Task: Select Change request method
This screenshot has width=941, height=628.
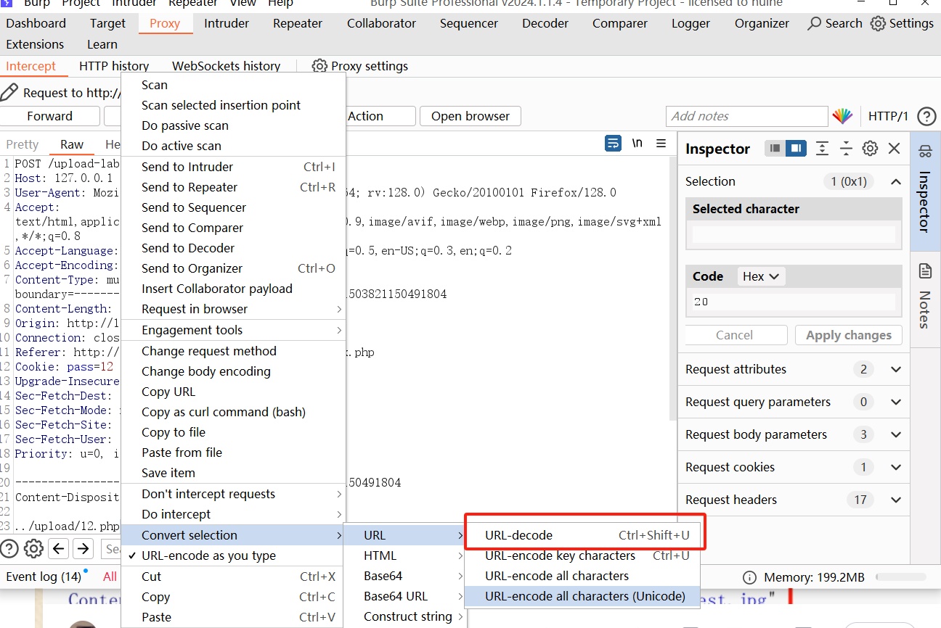Action: 233,351
